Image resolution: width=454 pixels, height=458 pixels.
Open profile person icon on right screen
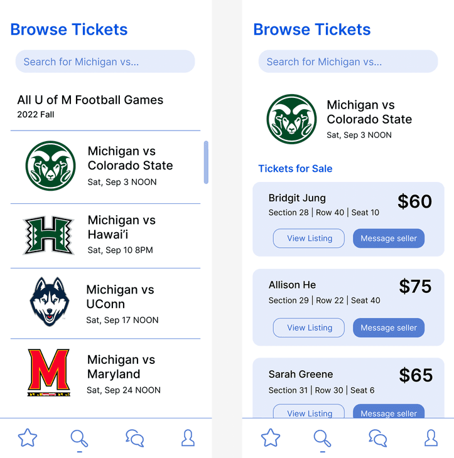(431, 438)
